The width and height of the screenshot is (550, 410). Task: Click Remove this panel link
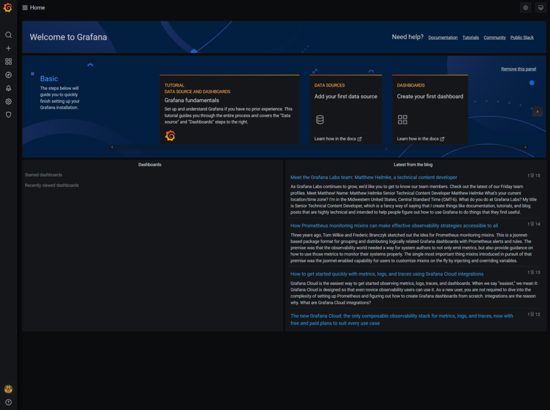click(x=518, y=69)
